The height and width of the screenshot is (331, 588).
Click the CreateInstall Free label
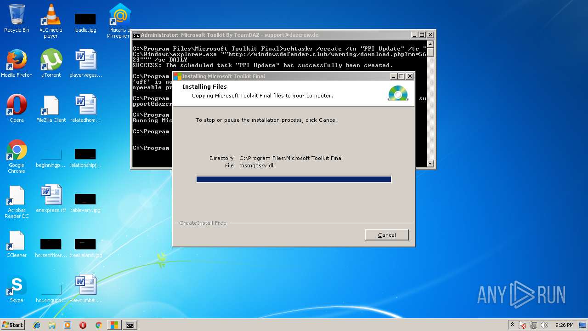pyautogui.click(x=203, y=223)
